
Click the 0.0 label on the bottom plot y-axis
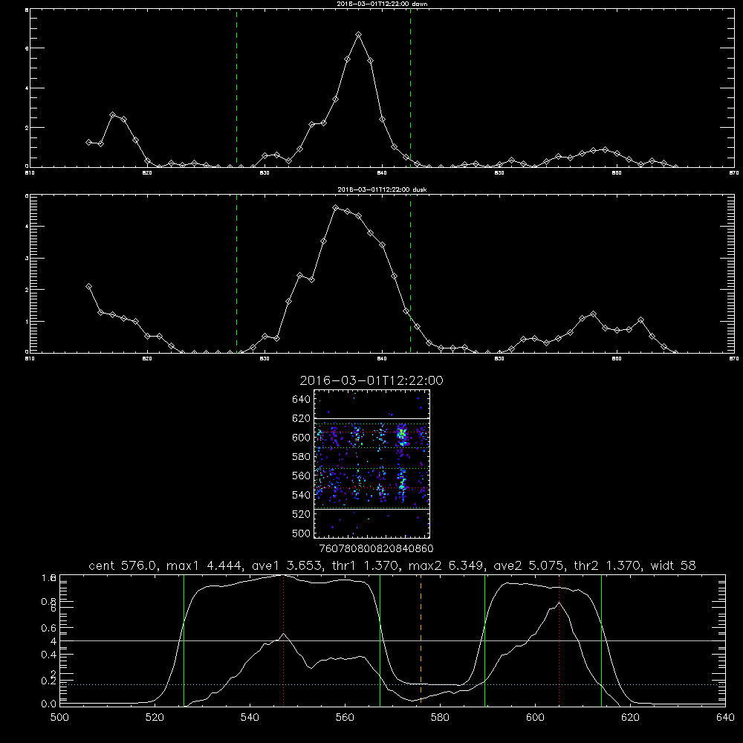48,704
